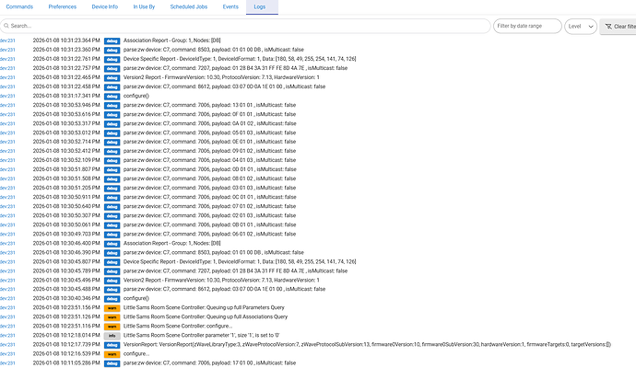This screenshot has width=636, height=368.
Task: Open the Preferences tab
Action: [x=63, y=6]
